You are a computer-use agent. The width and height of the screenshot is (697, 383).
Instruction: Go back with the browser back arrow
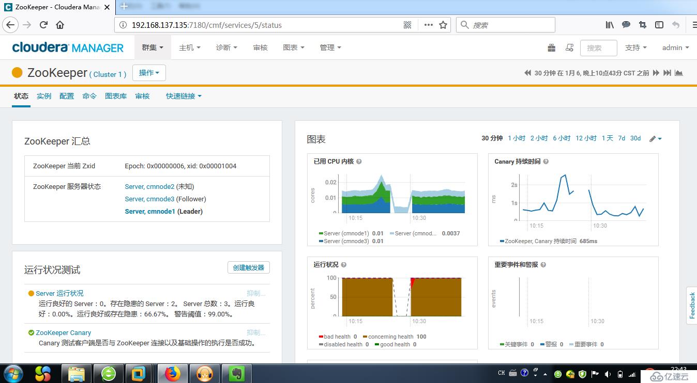[x=10, y=25]
